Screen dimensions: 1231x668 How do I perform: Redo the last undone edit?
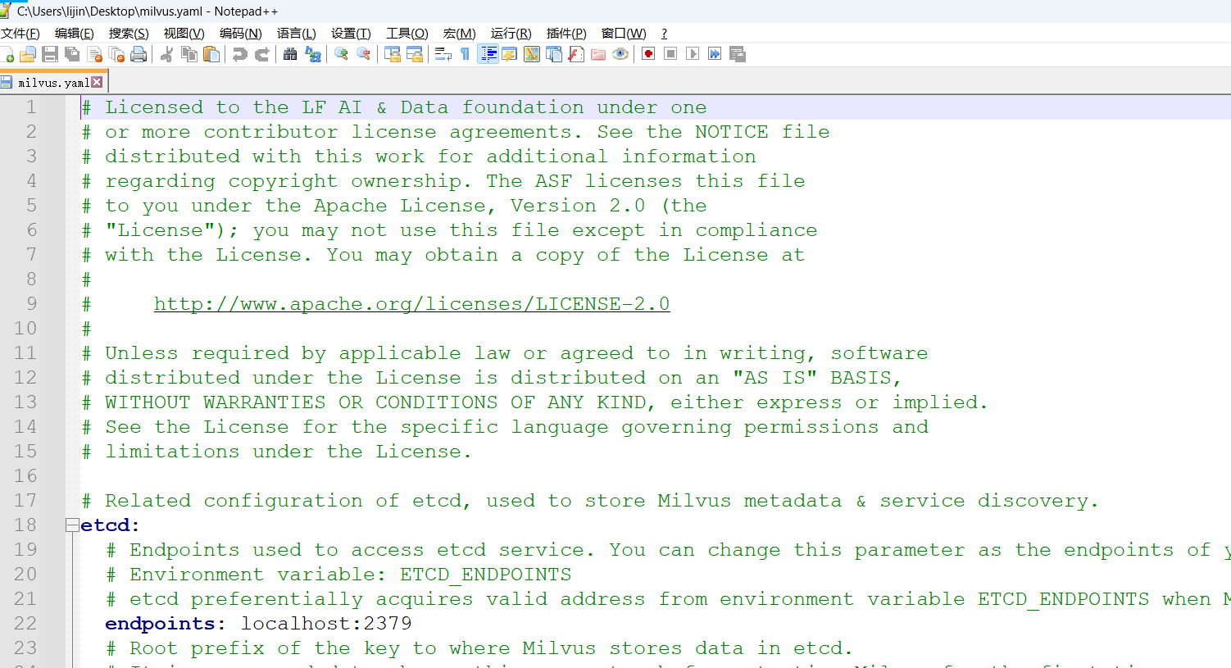[x=262, y=54]
